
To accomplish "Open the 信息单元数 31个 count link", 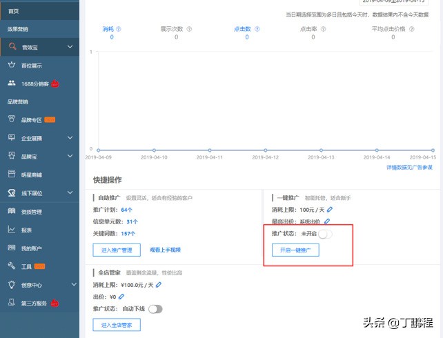I will pos(132,221).
